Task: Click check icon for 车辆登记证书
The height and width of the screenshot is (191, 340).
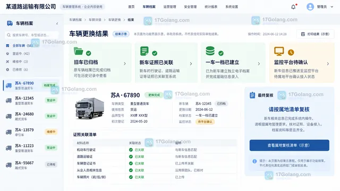Action: pos(131,163)
